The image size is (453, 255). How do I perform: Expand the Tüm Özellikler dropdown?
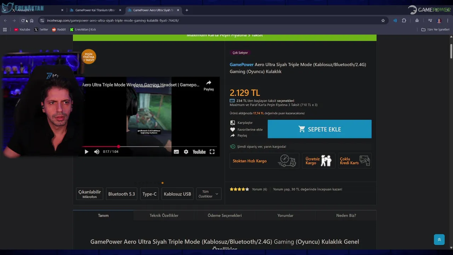point(209,194)
